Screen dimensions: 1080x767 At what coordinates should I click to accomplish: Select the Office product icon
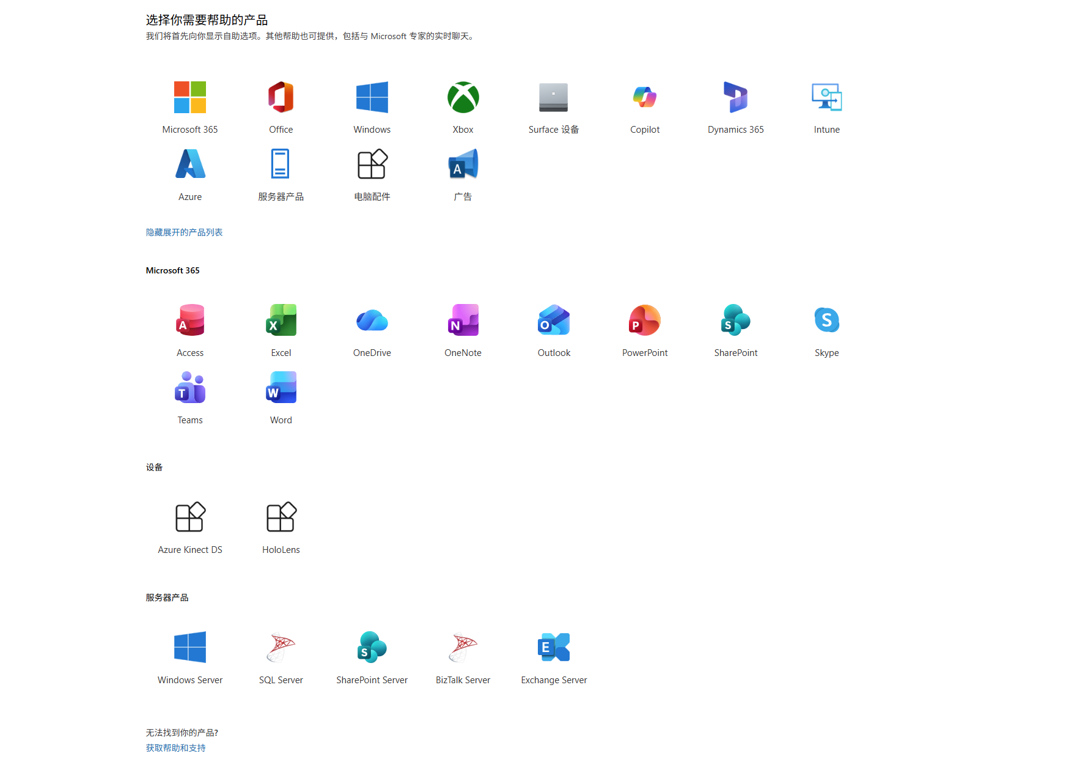coord(281,97)
